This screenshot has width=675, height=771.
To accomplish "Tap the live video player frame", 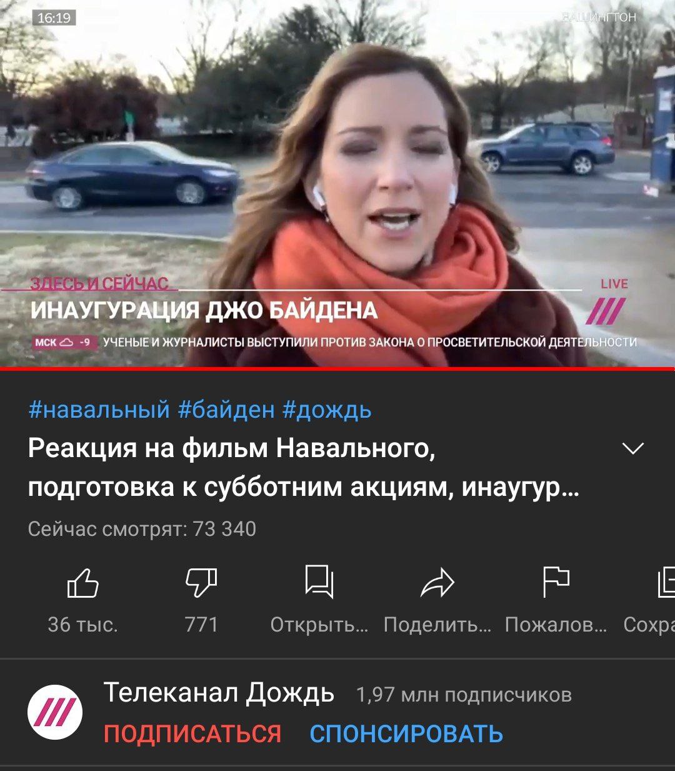I will (x=337, y=183).
